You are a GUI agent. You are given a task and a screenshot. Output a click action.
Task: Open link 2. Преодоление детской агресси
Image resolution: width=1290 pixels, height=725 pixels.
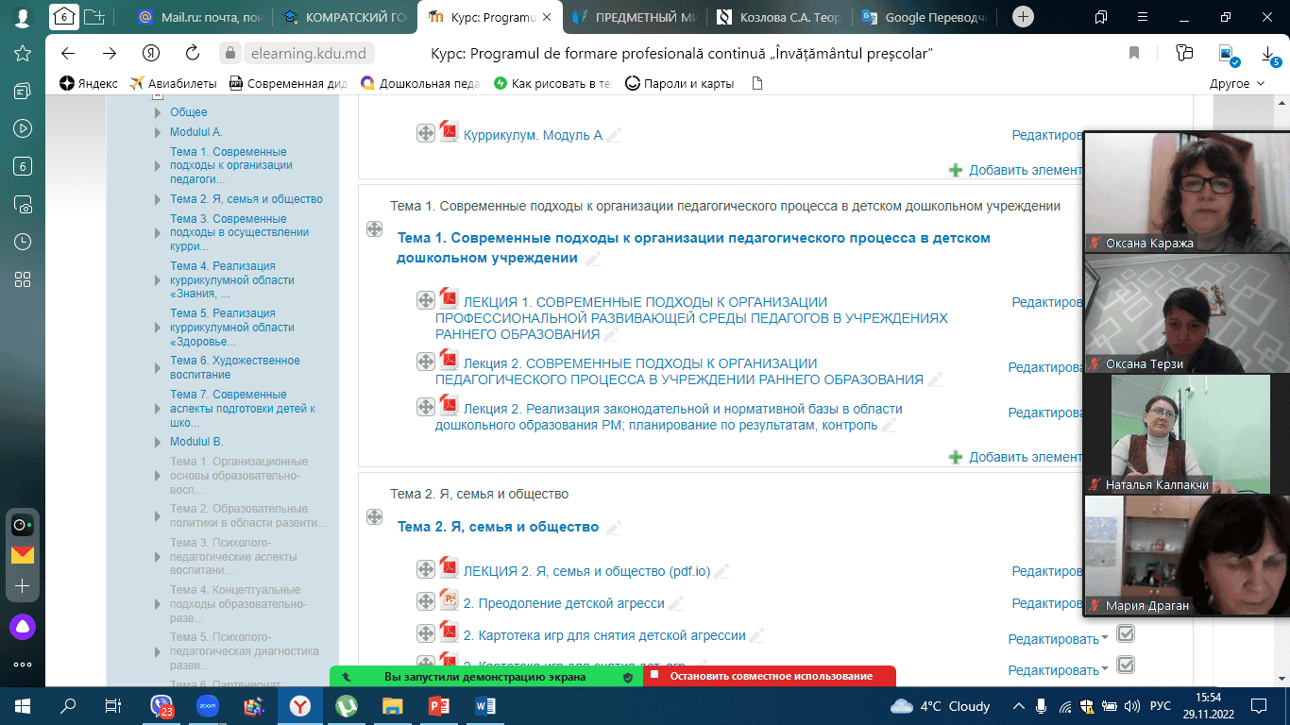564,603
